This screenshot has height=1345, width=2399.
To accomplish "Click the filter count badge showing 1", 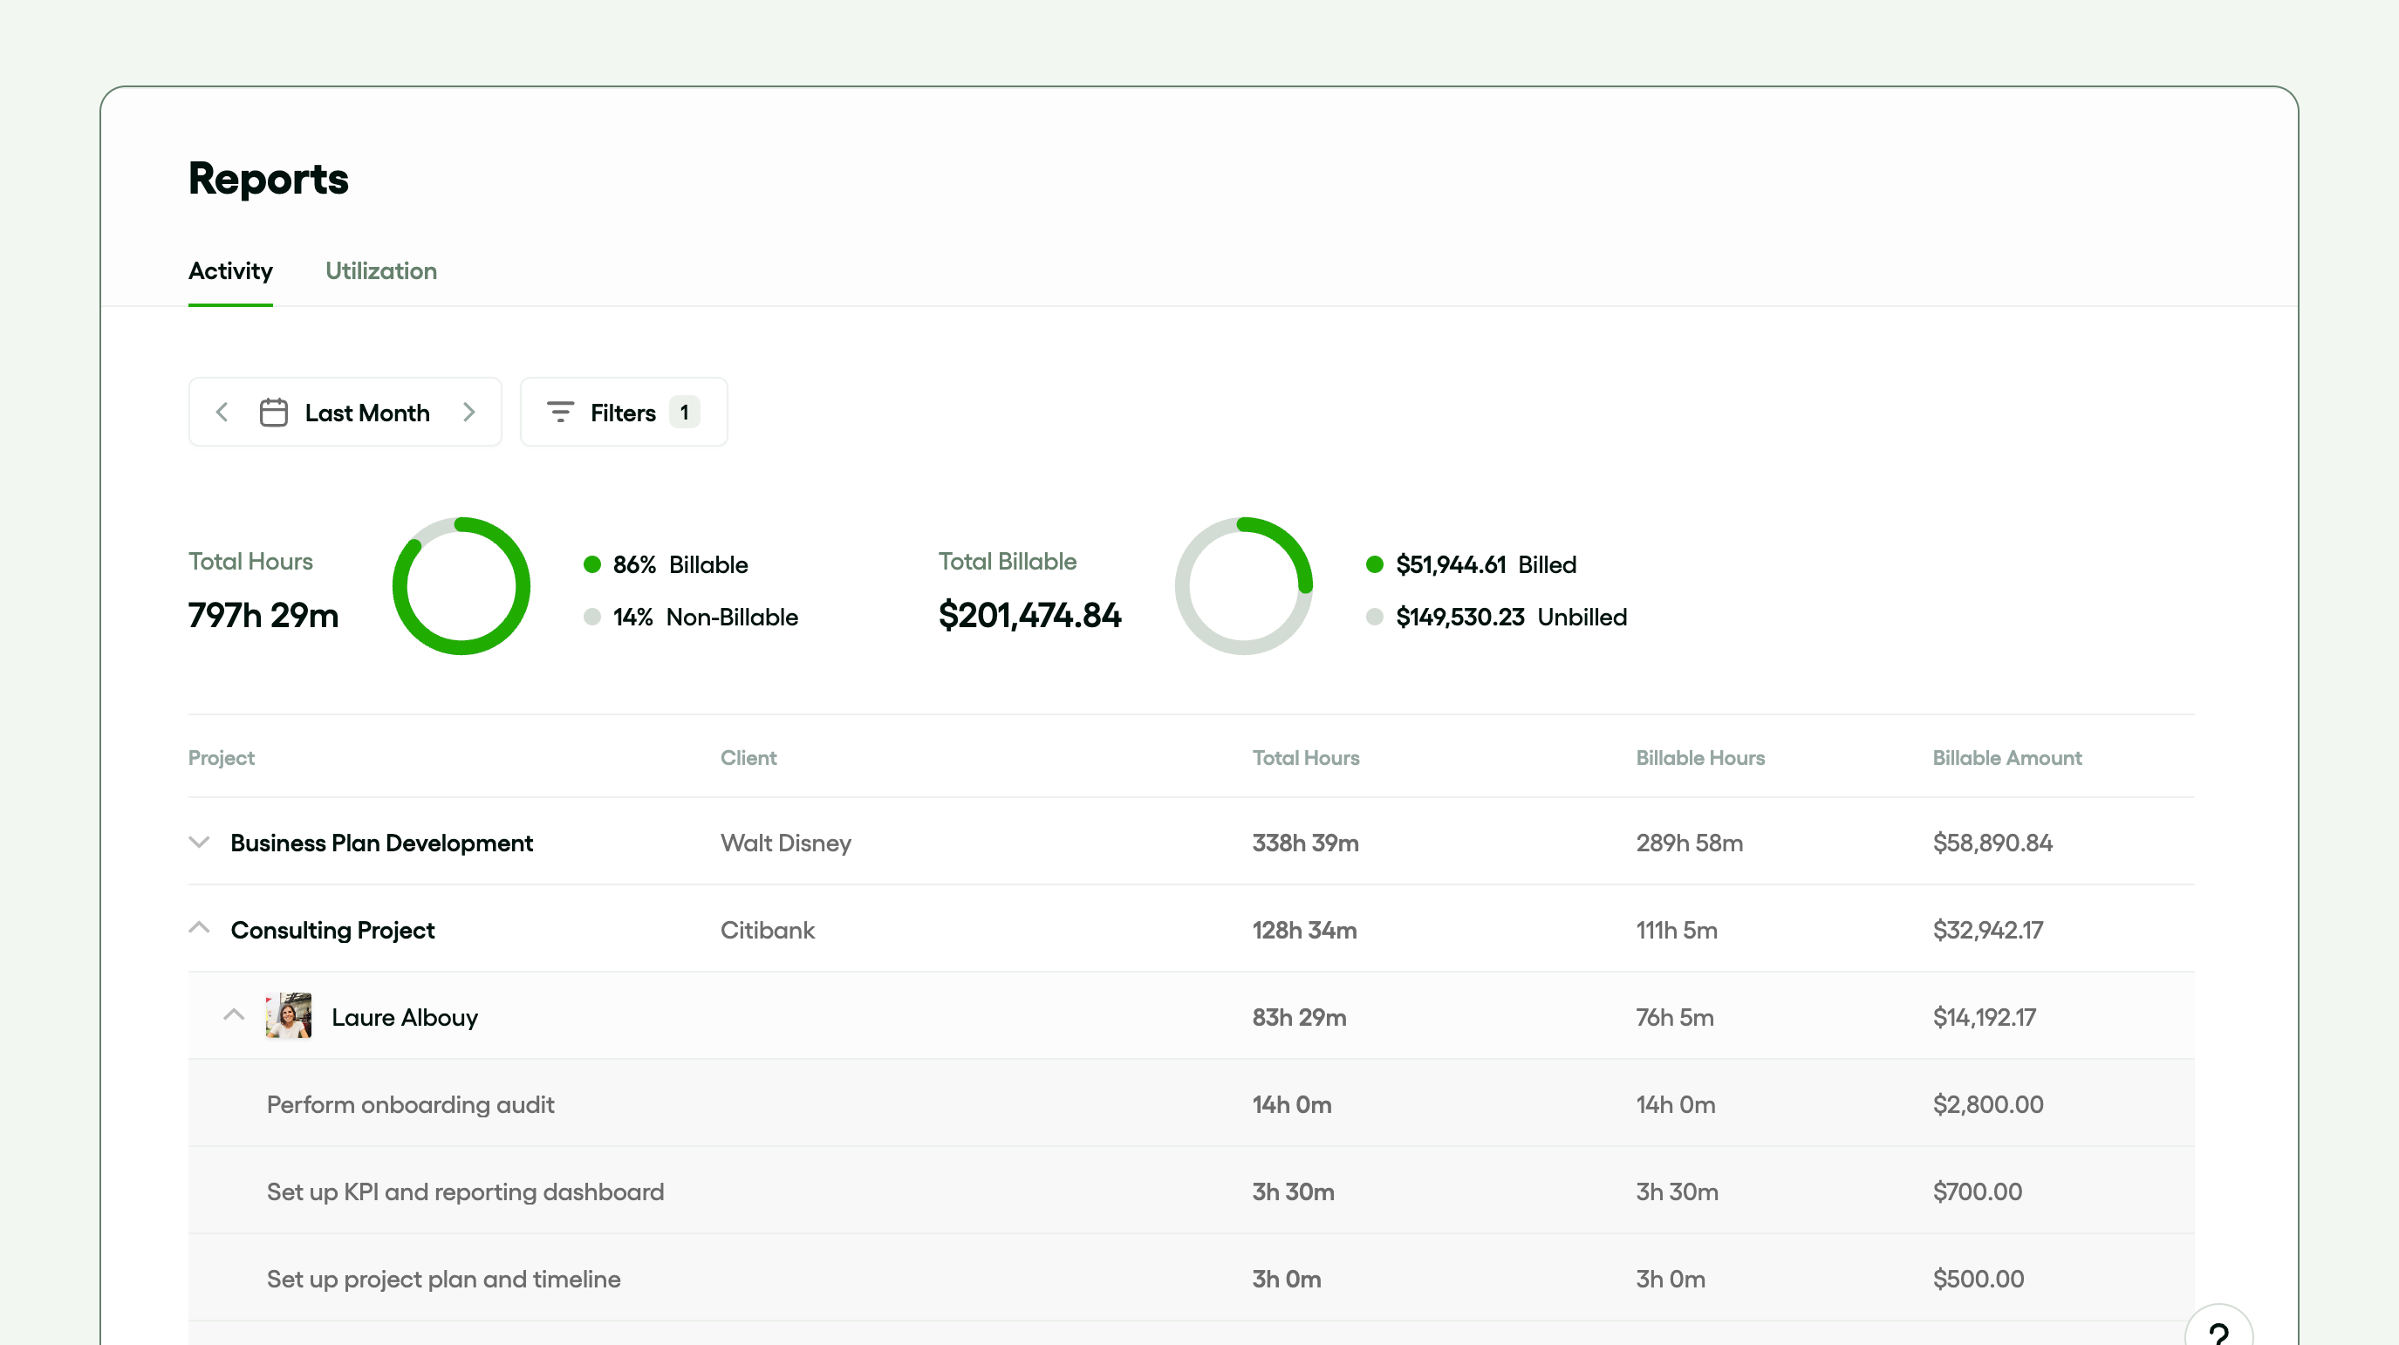I will pyautogui.click(x=684, y=412).
